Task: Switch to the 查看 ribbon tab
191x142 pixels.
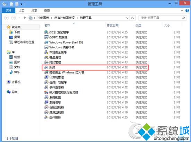Action: (47, 11)
